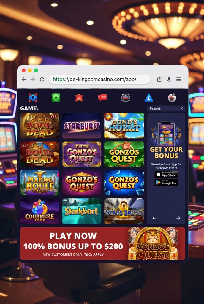Click the Google Play download button
Screen dimensions: 204x304
(x=166, y=183)
